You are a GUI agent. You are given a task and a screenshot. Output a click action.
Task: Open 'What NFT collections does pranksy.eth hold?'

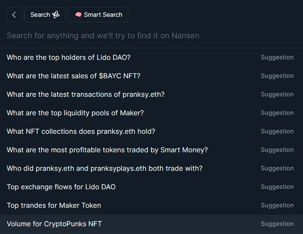tap(81, 131)
